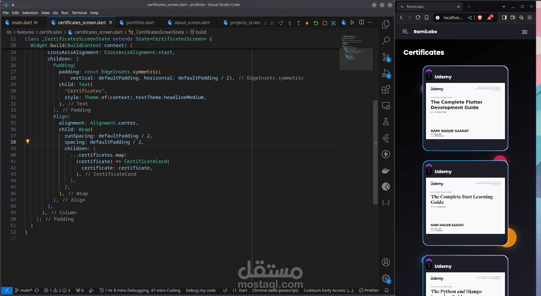Open the Remote Explorer view
This screenshot has width=541, height=296.
[386, 106]
